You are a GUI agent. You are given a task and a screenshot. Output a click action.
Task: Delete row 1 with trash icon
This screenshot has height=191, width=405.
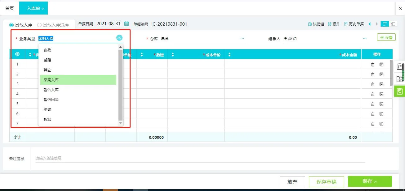[373, 64]
